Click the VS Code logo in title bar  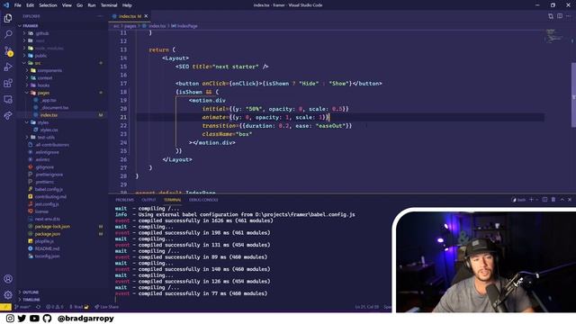[5, 5]
